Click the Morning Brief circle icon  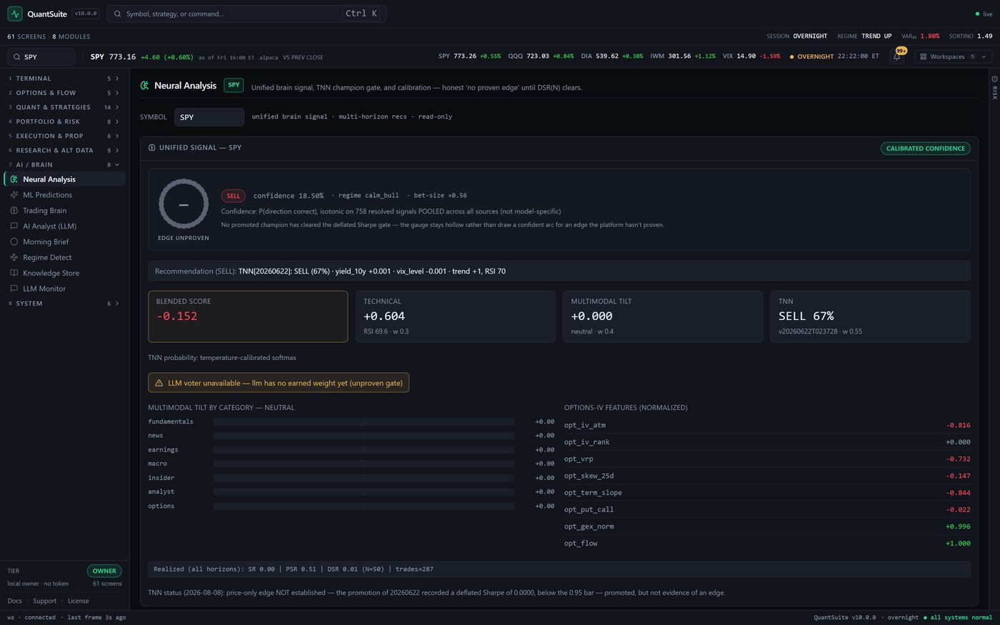pyautogui.click(x=14, y=241)
